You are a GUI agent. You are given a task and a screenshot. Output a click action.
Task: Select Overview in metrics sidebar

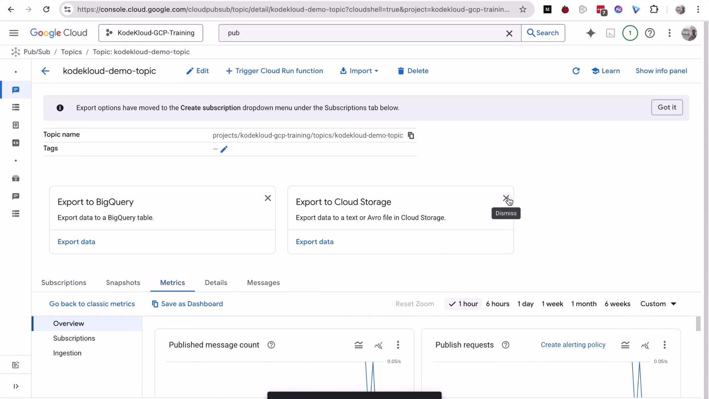pos(88,324)
